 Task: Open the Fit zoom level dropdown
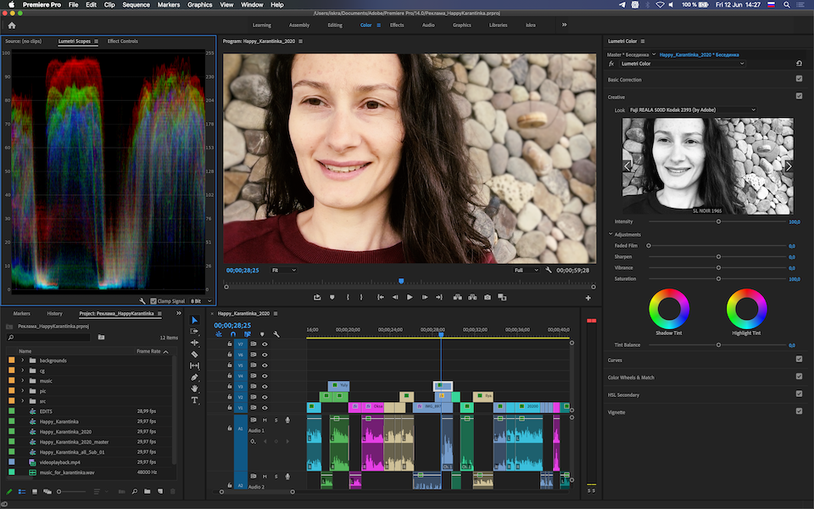283,270
